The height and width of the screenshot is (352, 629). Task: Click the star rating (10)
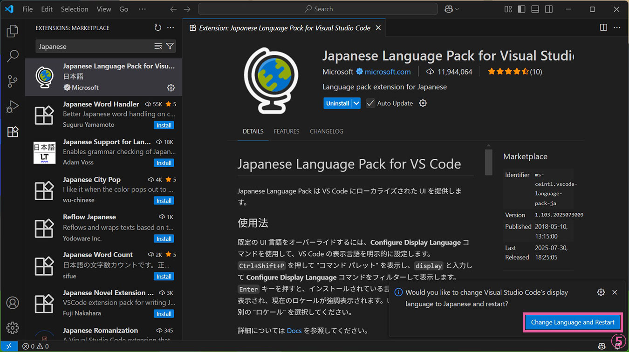click(514, 72)
